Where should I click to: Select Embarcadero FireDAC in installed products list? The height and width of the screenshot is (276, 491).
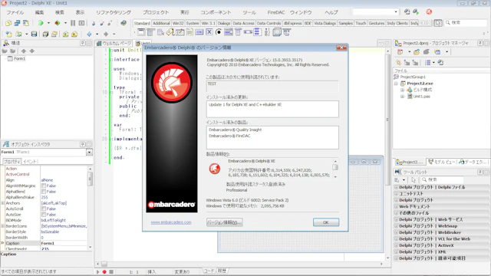229,136
